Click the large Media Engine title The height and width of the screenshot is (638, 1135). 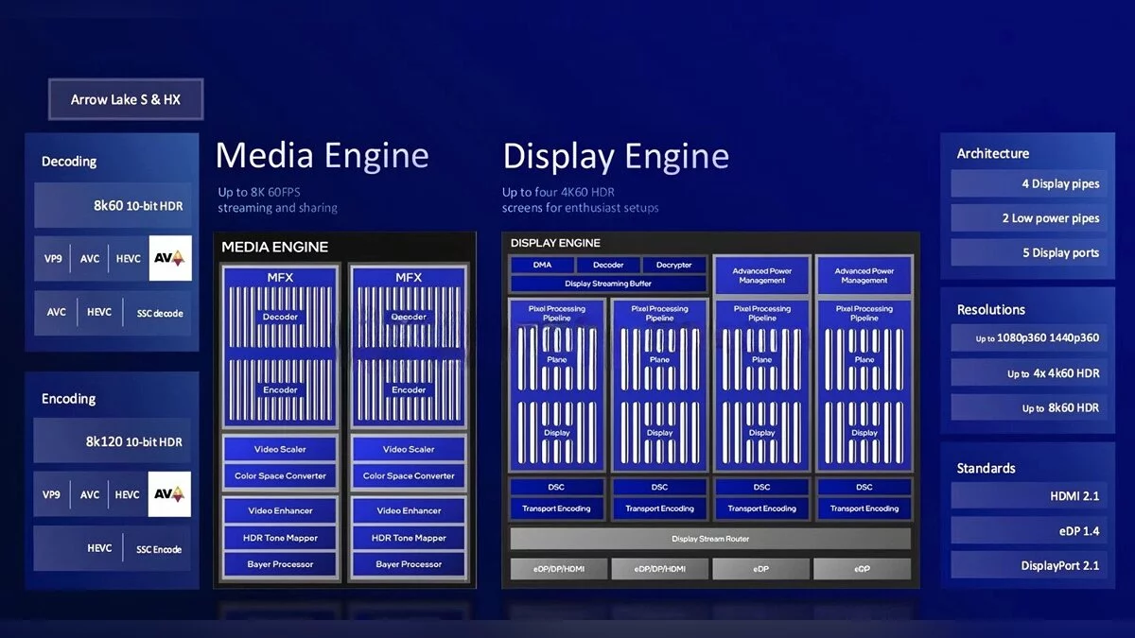click(x=323, y=155)
